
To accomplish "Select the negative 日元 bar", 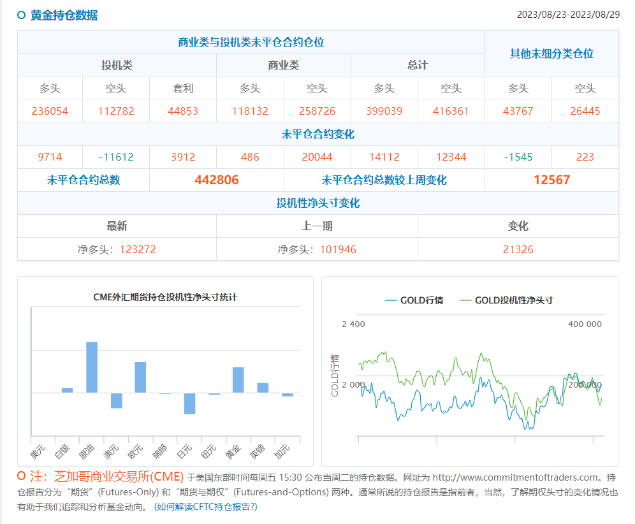I will click(189, 404).
